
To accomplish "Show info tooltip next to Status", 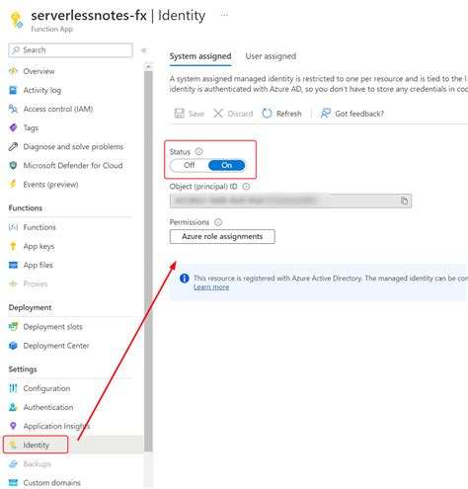I will click(198, 151).
